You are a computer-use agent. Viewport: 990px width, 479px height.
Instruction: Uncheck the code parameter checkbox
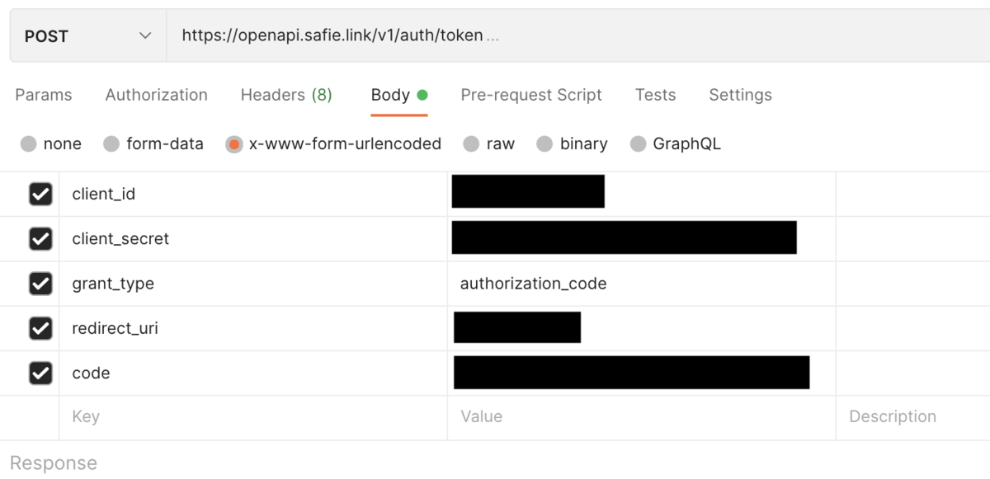click(x=40, y=373)
